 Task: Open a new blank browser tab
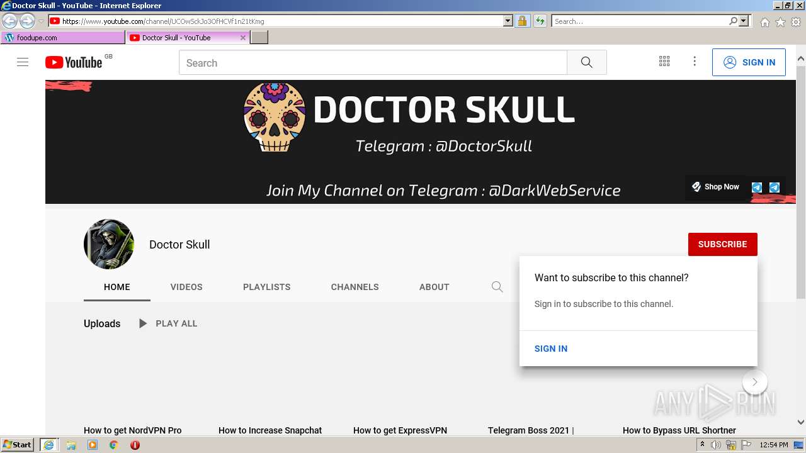[x=259, y=38]
